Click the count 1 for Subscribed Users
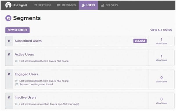This screenshot has width=176, height=111. 161,39
